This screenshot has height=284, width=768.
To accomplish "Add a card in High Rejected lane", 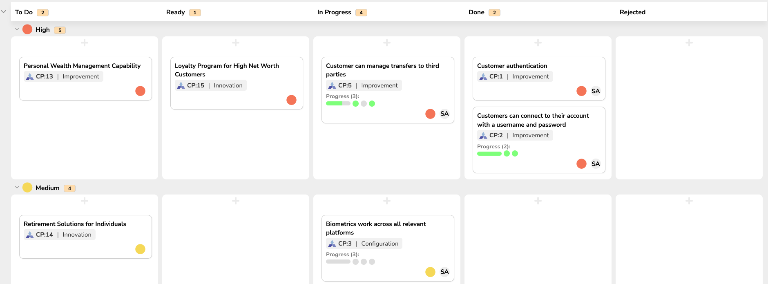I will [689, 43].
